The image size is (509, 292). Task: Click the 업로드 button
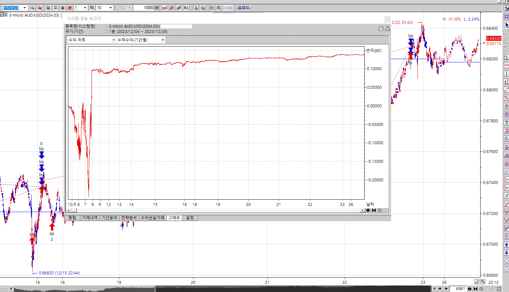(243, 8)
